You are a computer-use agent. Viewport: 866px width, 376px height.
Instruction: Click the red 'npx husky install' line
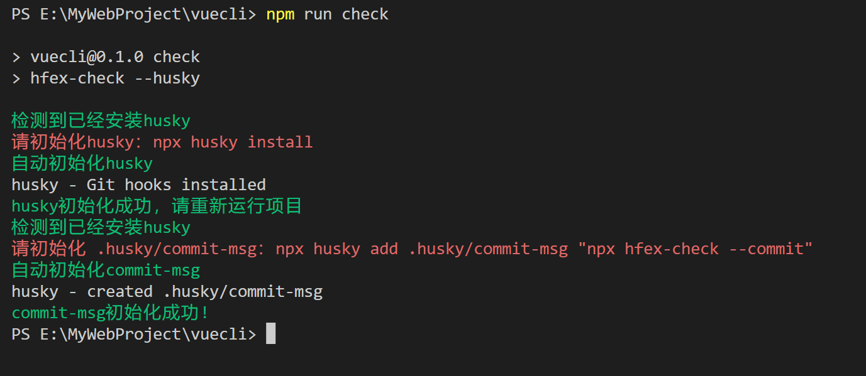(162, 142)
